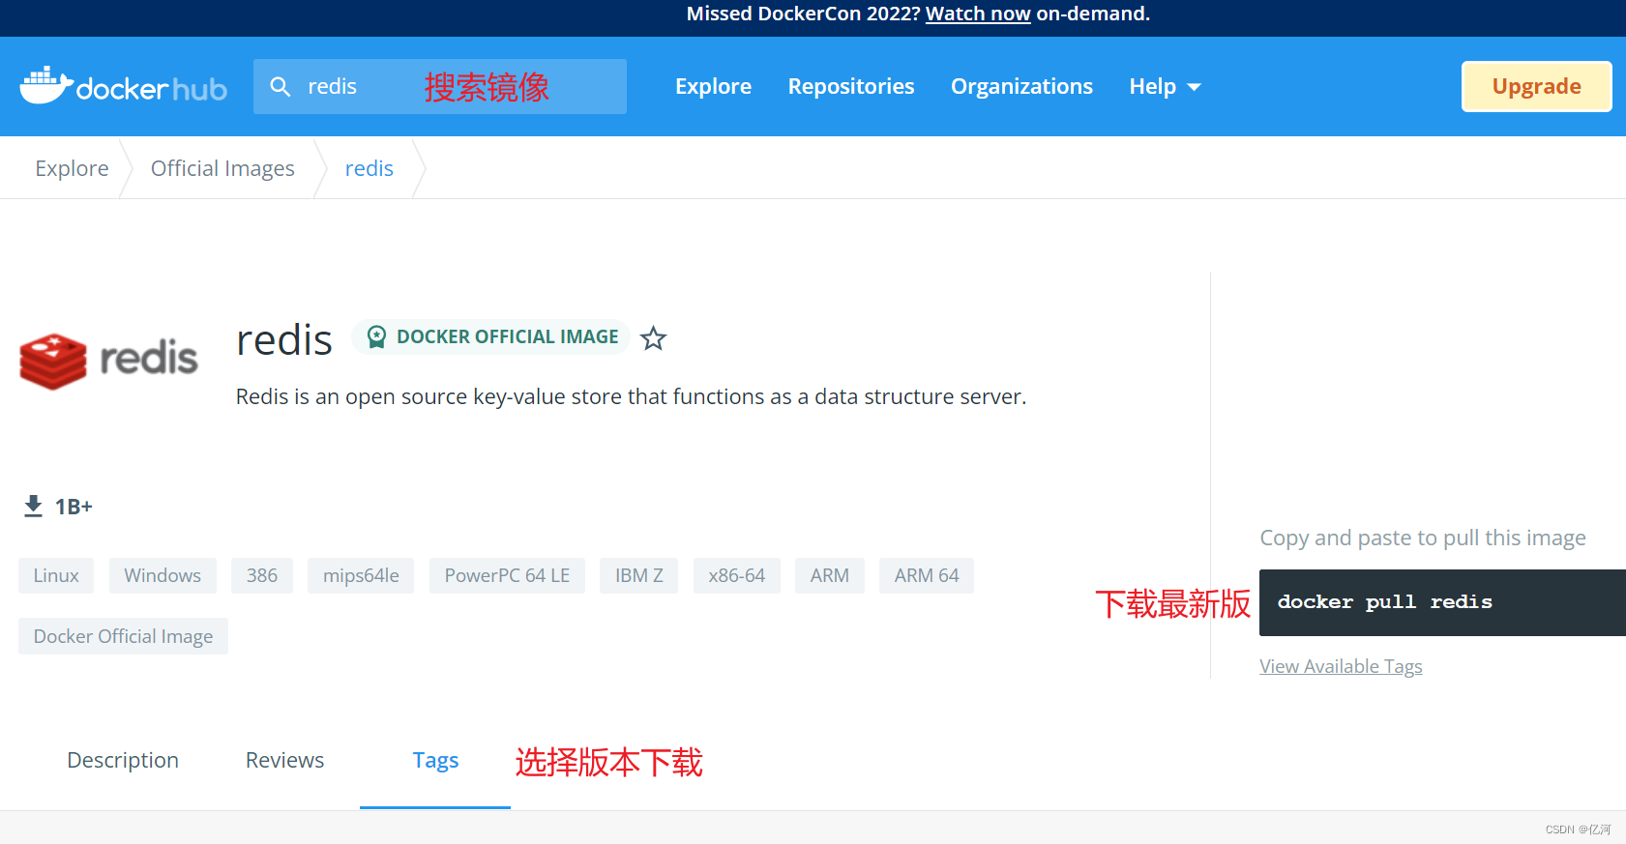Select the x86-64 chip

pos(737,575)
